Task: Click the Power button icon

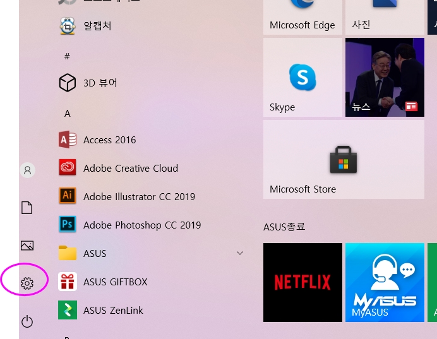Action: pyautogui.click(x=27, y=321)
